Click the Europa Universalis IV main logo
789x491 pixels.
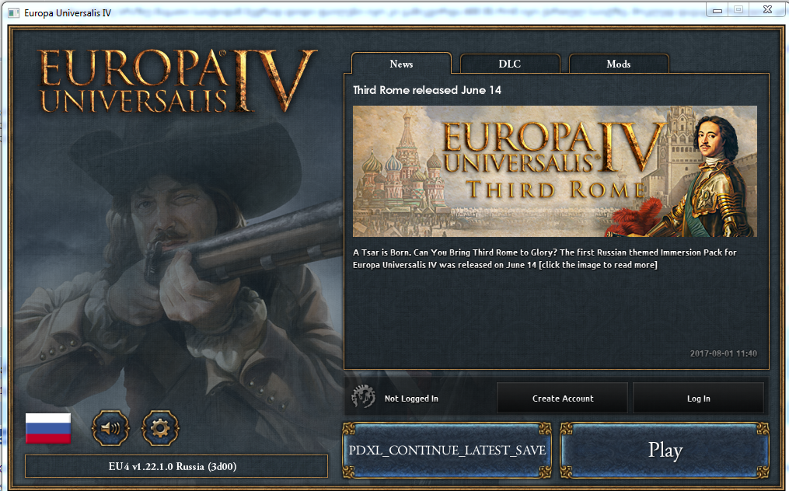[x=178, y=81]
